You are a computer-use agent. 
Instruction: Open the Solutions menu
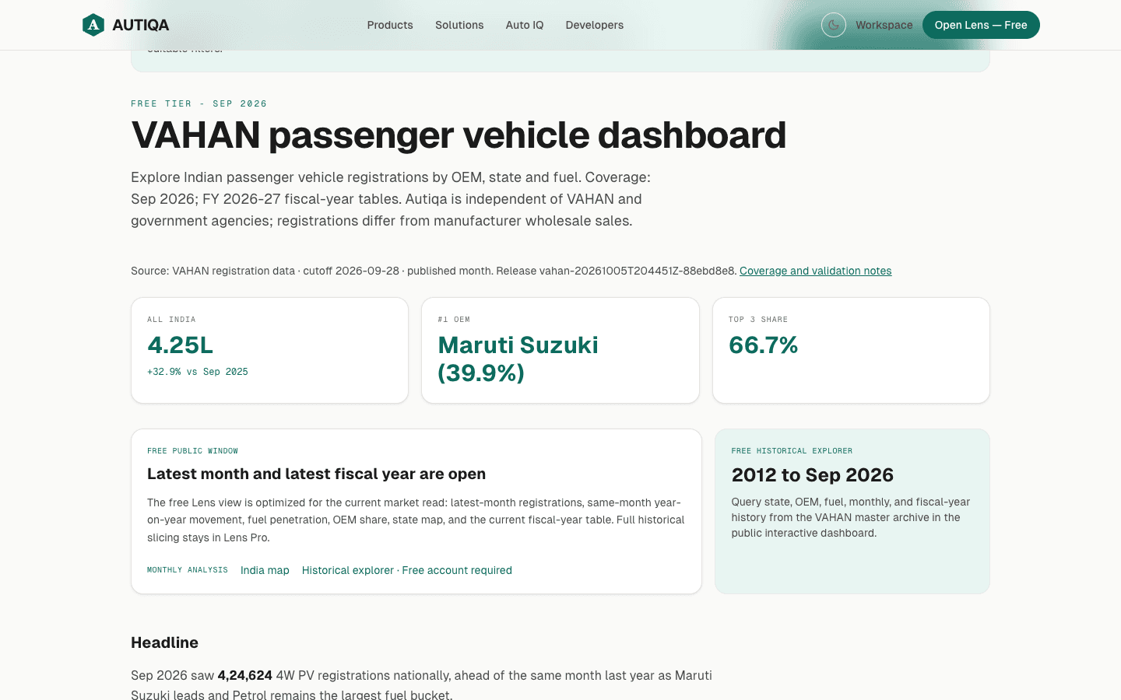(459, 25)
